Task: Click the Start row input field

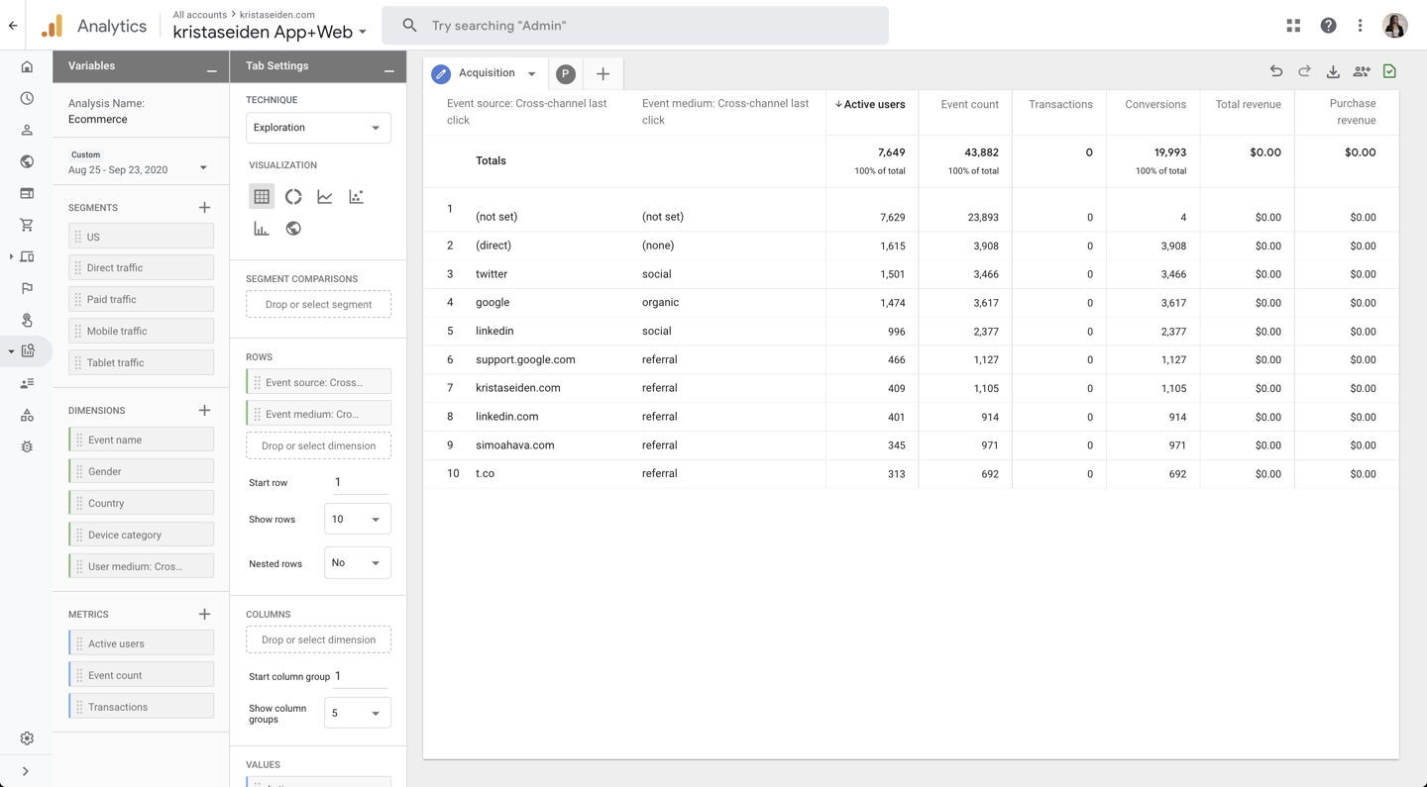Action: coord(361,483)
